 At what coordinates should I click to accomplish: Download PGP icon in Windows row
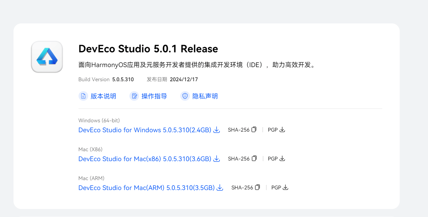point(282,130)
